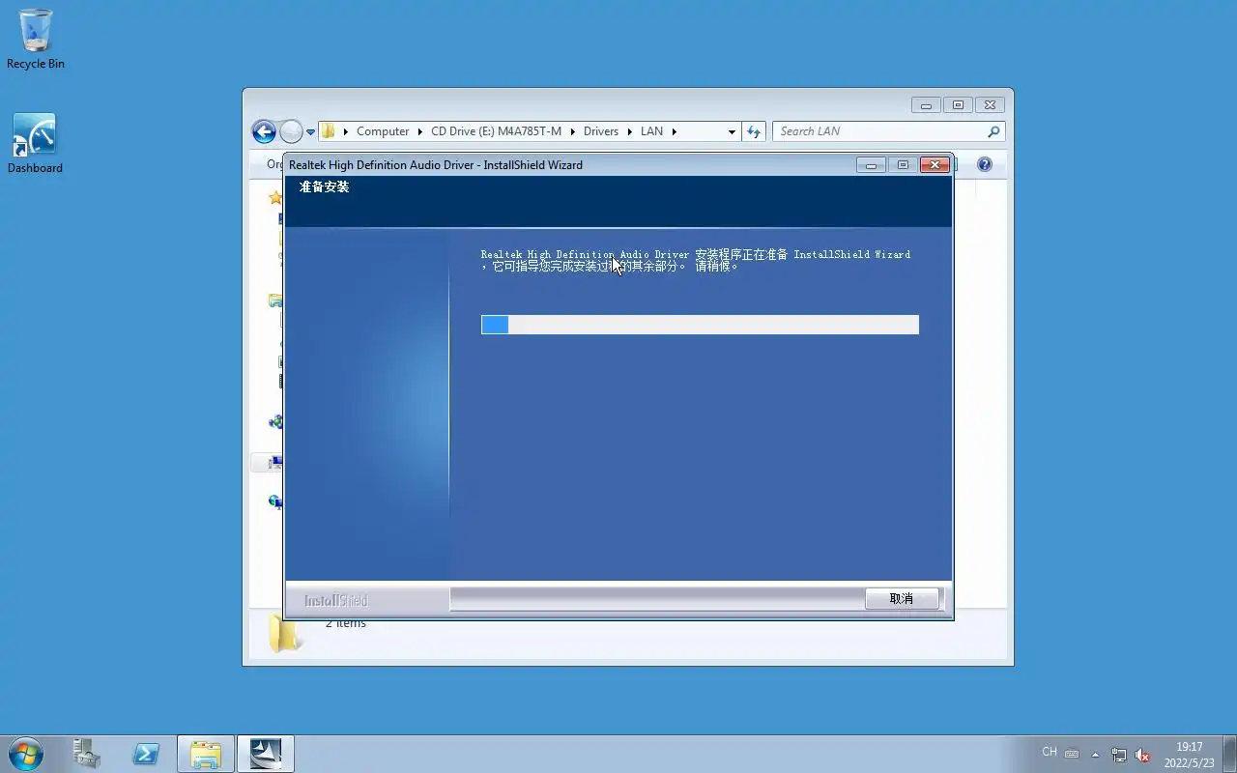Switch to Windows Explorer taskbar button

pyautogui.click(x=206, y=754)
